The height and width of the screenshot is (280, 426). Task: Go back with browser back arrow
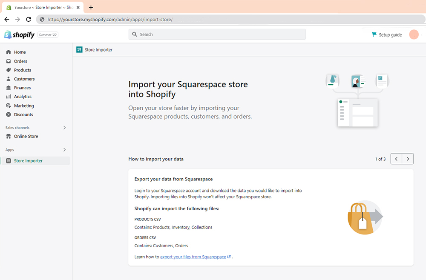pos(7,19)
